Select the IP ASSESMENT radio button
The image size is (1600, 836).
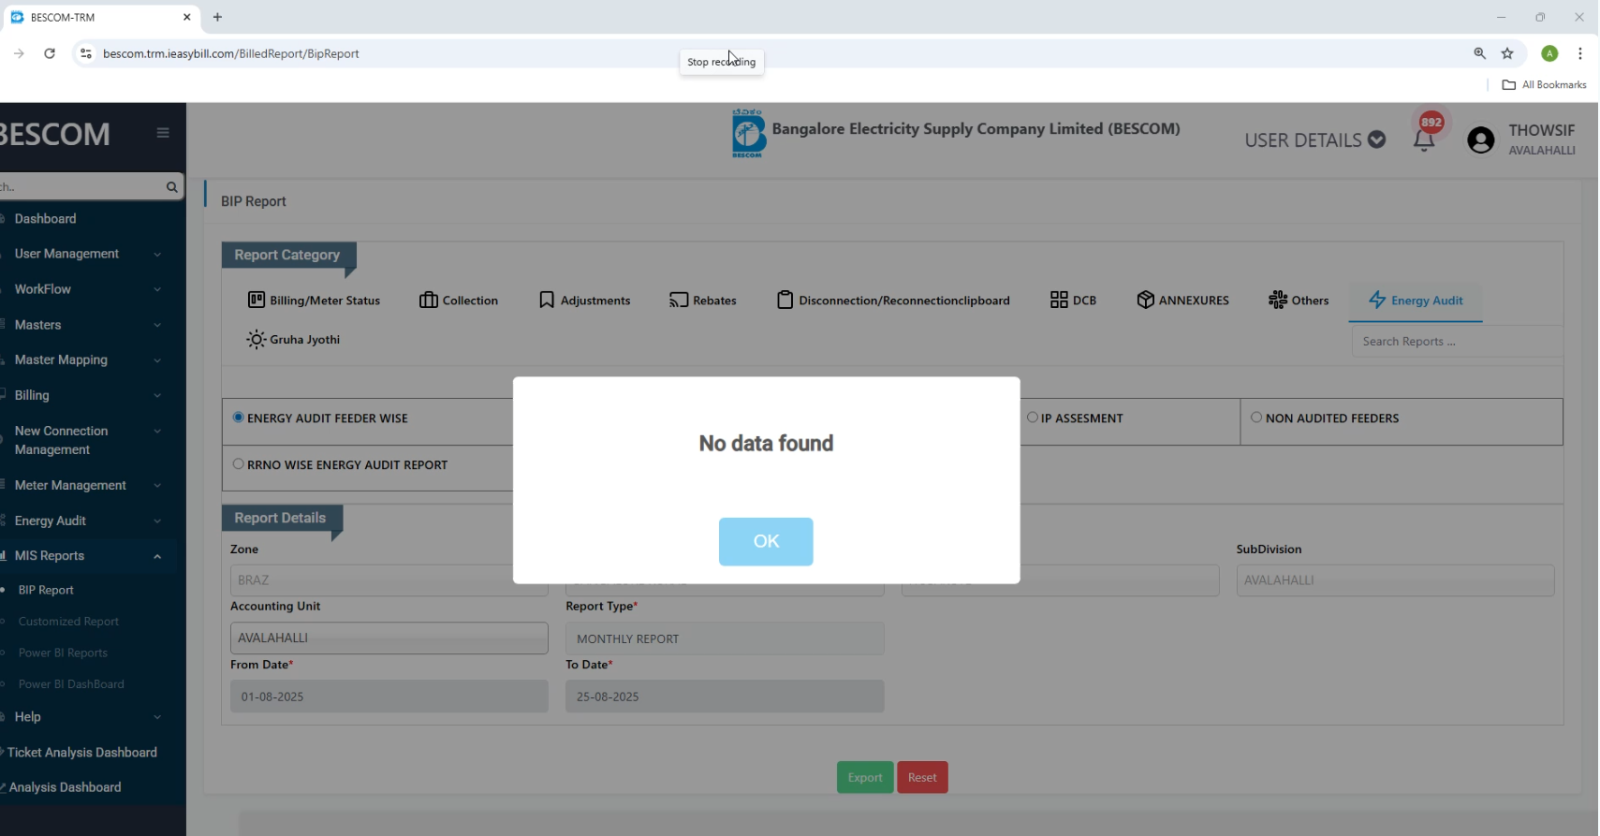1033,418
